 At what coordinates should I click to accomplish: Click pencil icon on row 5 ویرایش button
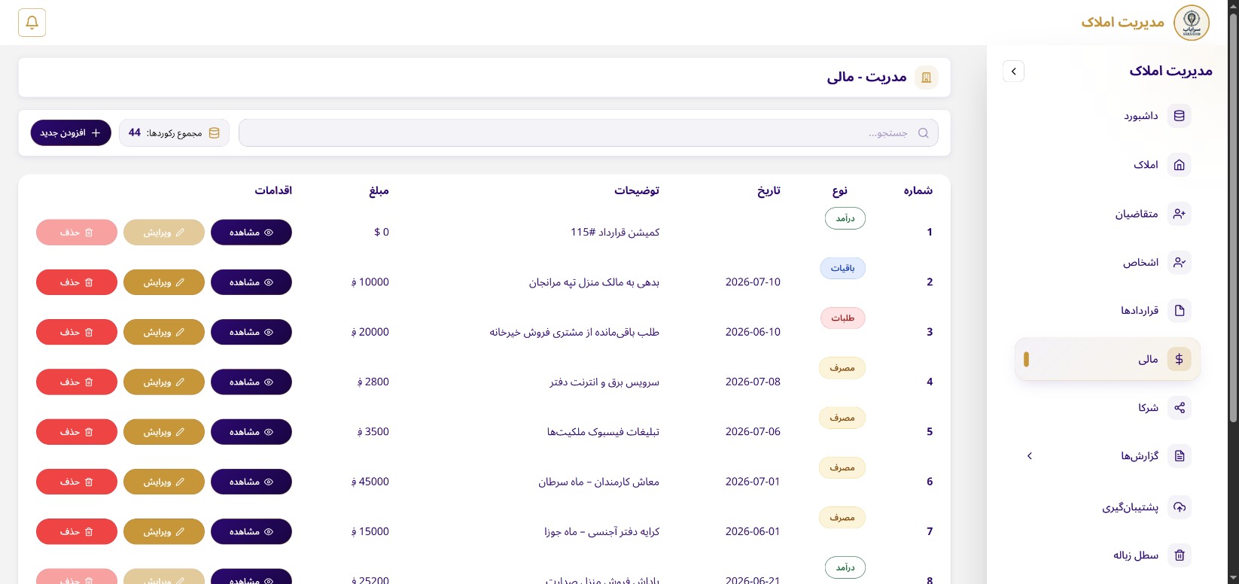180,432
